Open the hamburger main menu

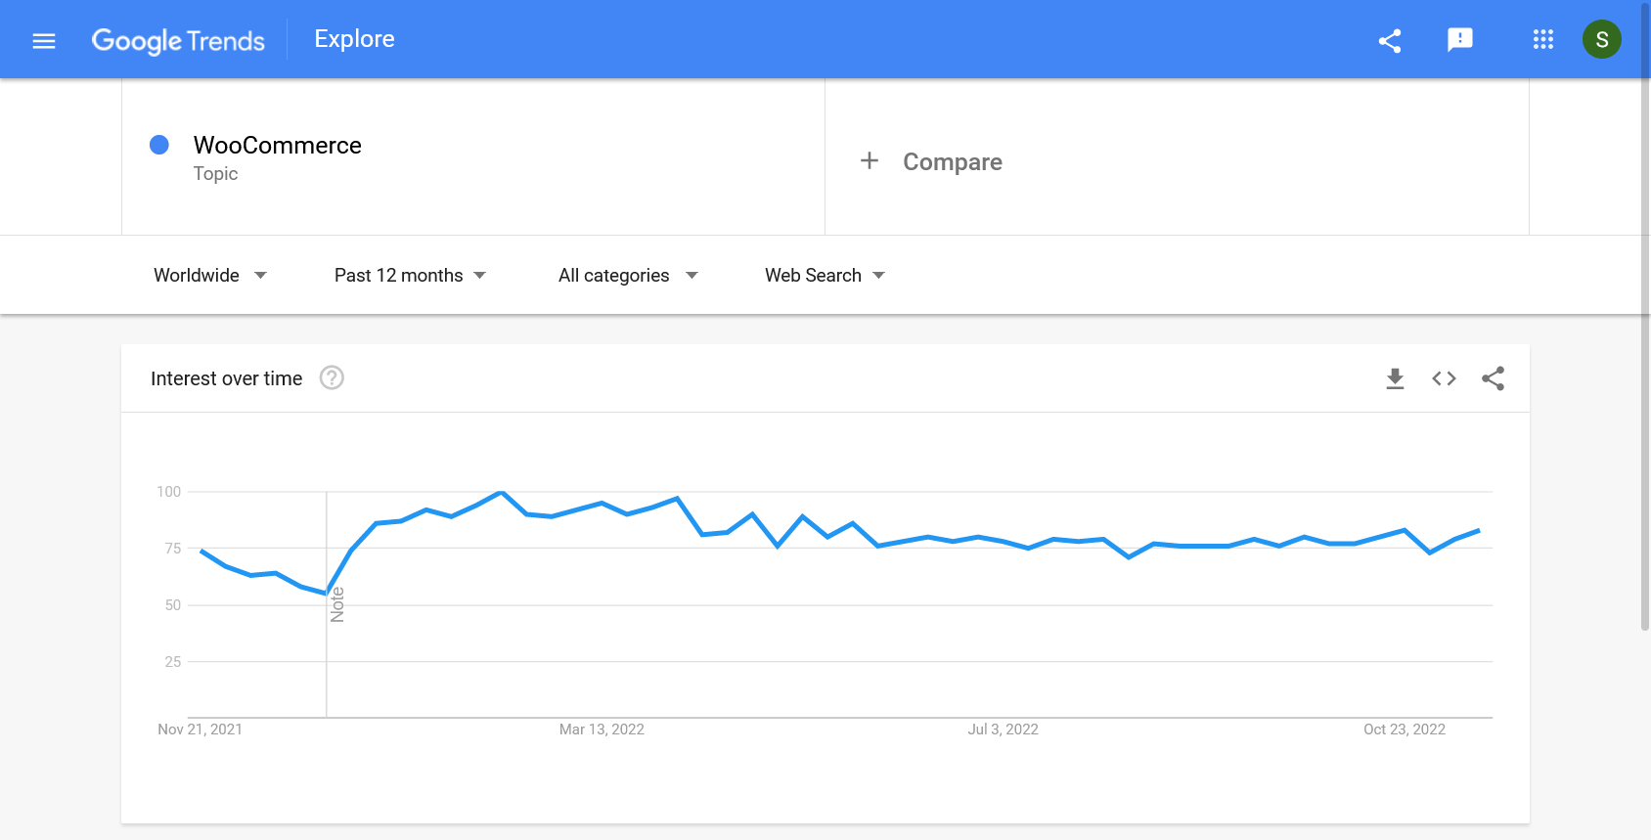(x=44, y=40)
